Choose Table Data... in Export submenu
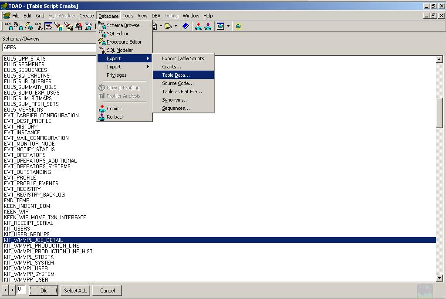Viewport: 446px width, 299px height. [x=183, y=75]
